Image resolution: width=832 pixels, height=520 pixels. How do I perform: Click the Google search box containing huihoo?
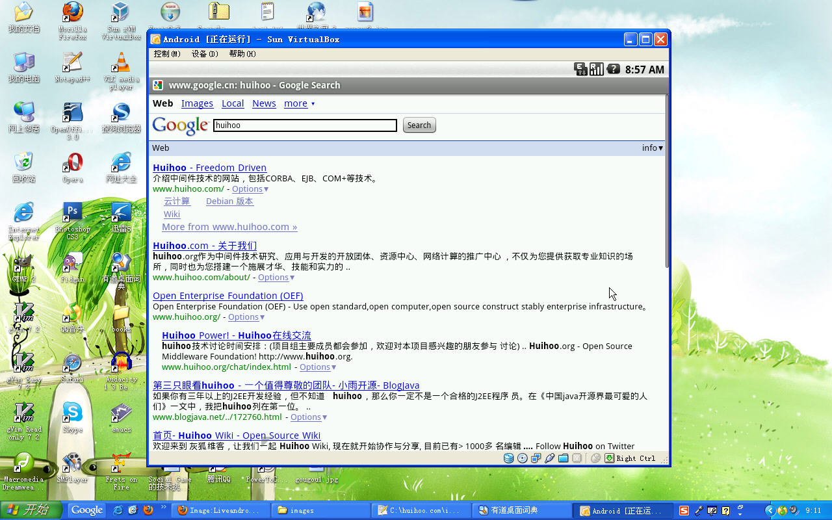pos(305,125)
